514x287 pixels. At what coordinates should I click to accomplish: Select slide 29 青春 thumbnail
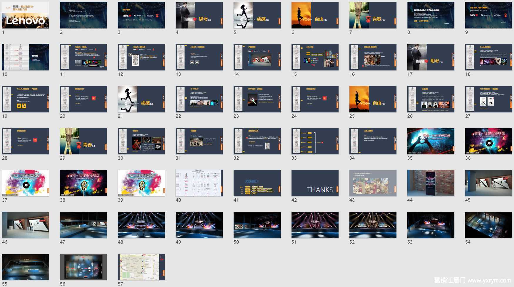[83, 141]
